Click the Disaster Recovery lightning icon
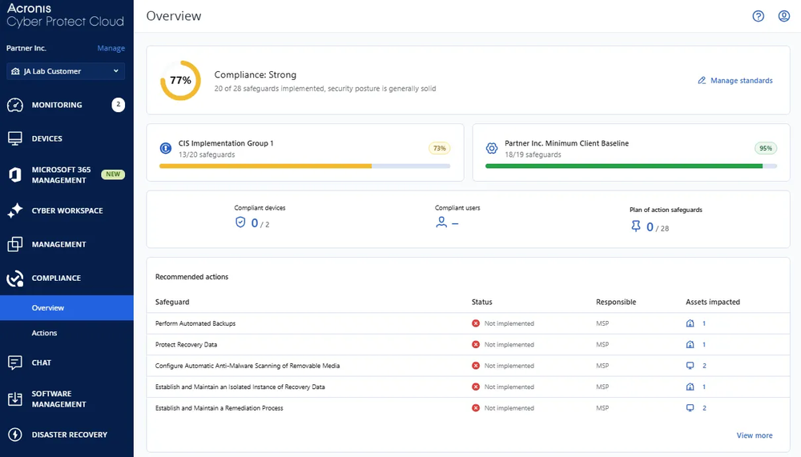The height and width of the screenshot is (457, 801). 14,435
